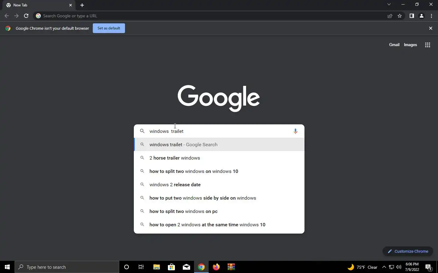Click the Chrome icon on taskbar
The image size is (438, 273).
click(201, 267)
